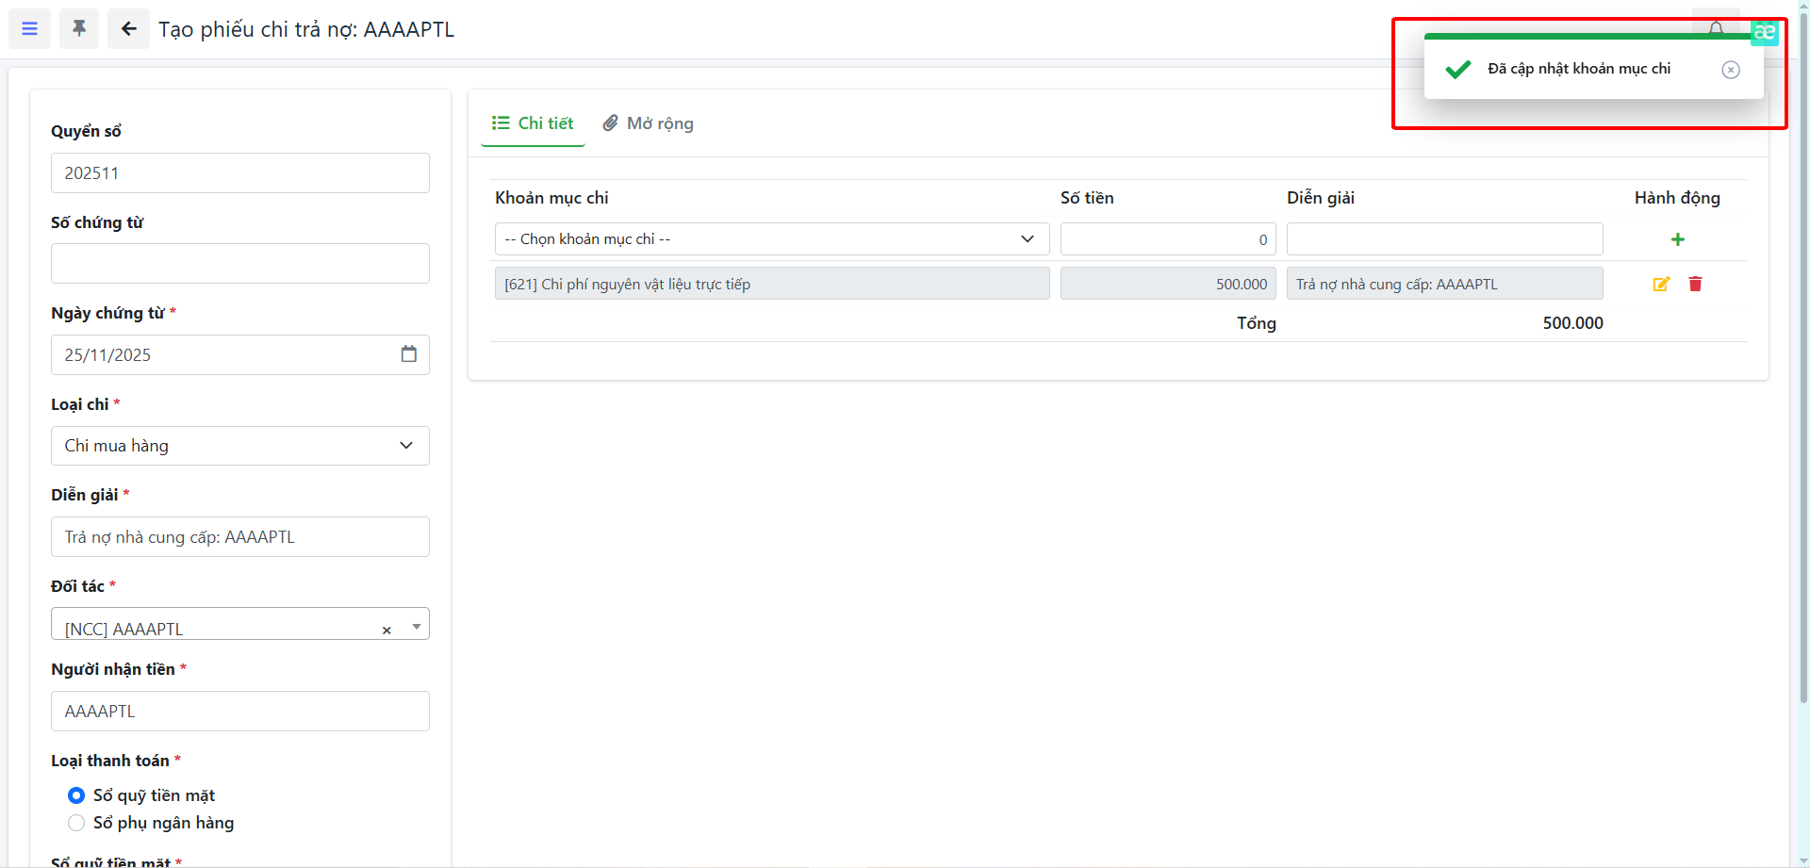
Task: Edit the 621 expense row
Action: click(x=1661, y=284)
